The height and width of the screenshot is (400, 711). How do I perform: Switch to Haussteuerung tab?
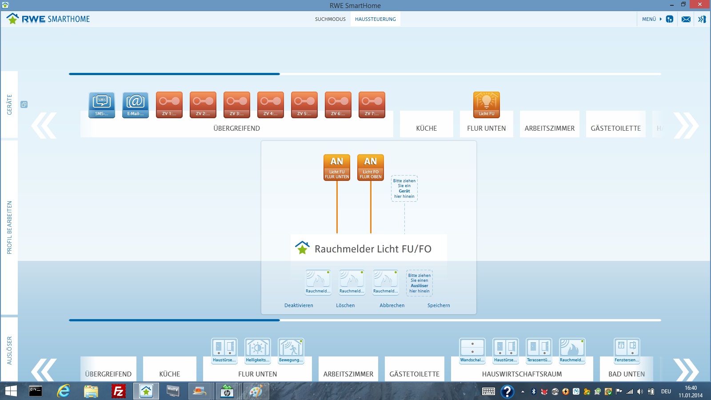coord(375,19)
